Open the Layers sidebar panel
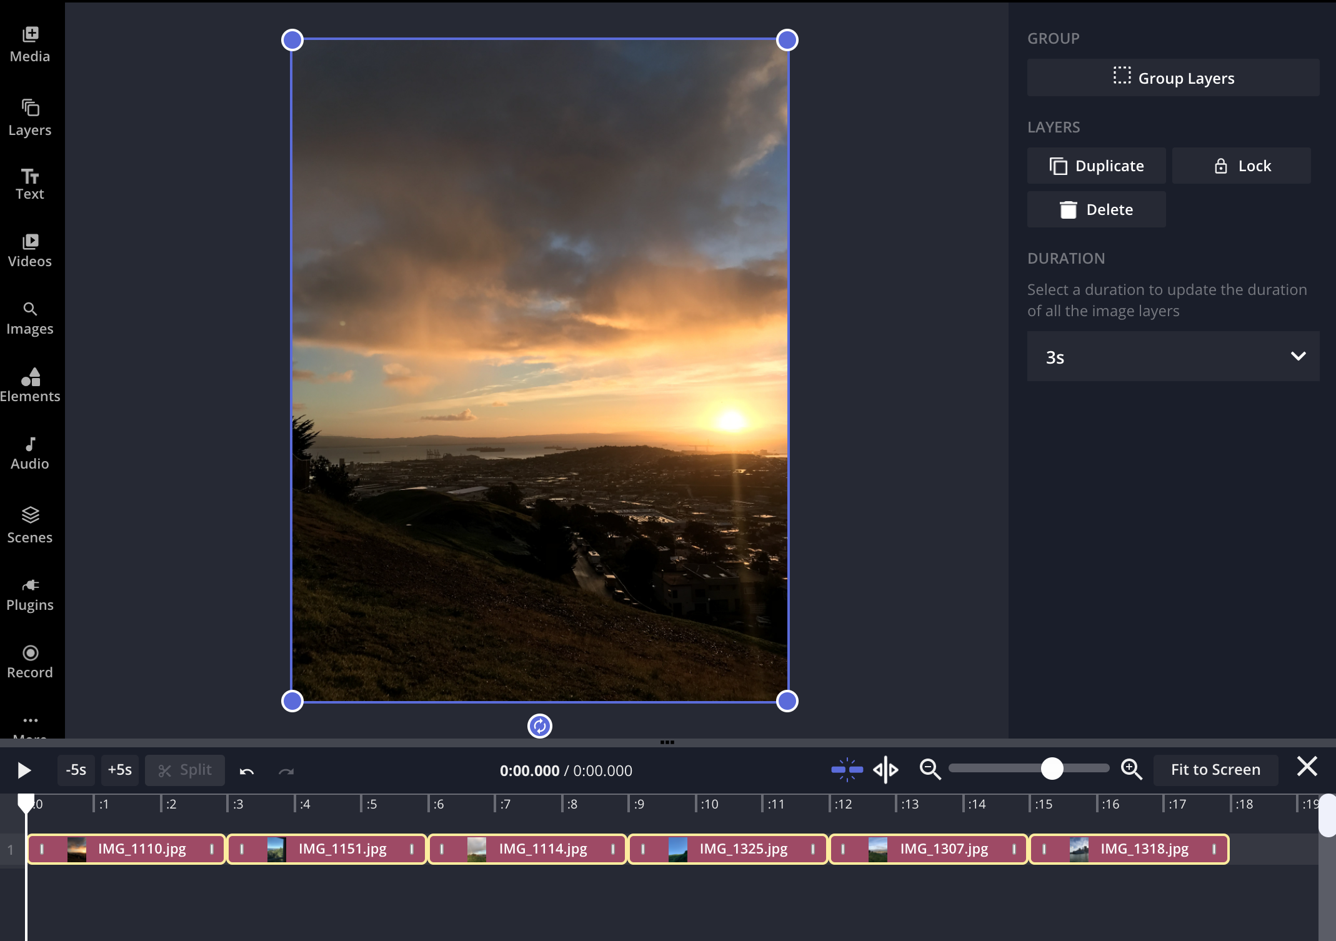This screenshot has height=941, width=1336. (x=30, y=117)
